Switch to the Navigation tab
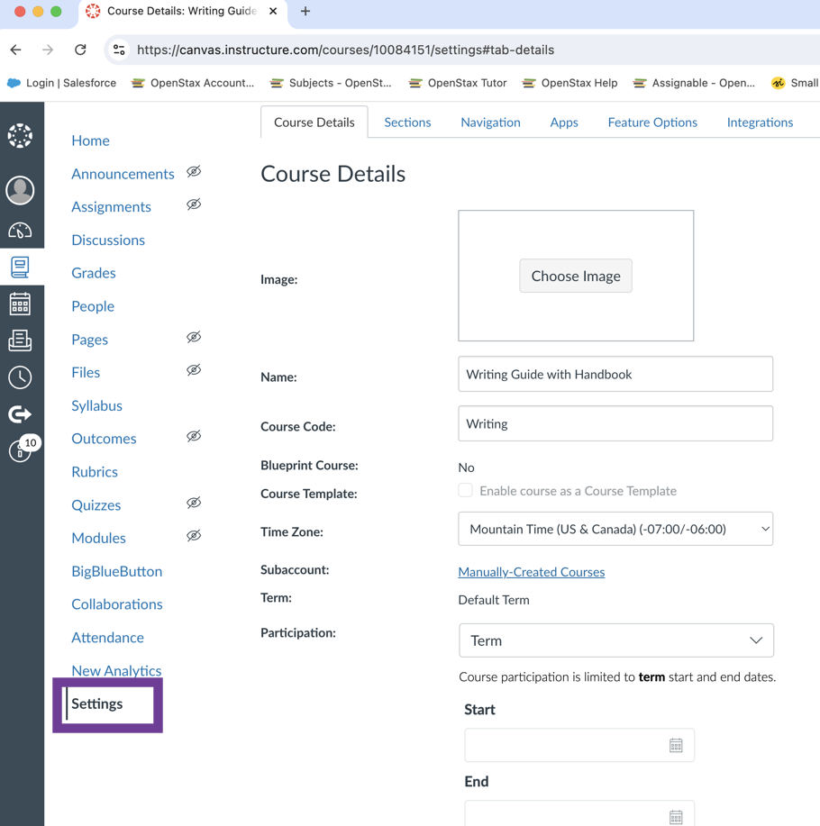The height and width of the screenshot is (826, 820). coord(490,122)
